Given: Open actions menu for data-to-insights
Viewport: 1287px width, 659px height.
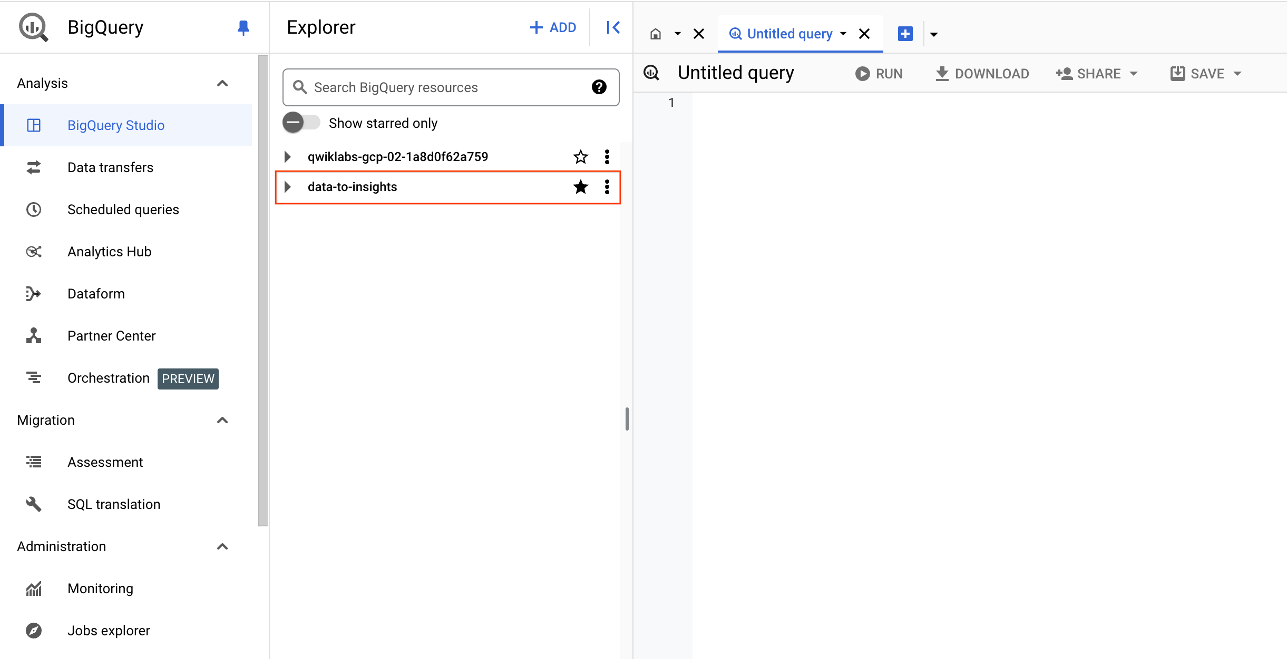Looking at the screenshot, I should 607,187.
